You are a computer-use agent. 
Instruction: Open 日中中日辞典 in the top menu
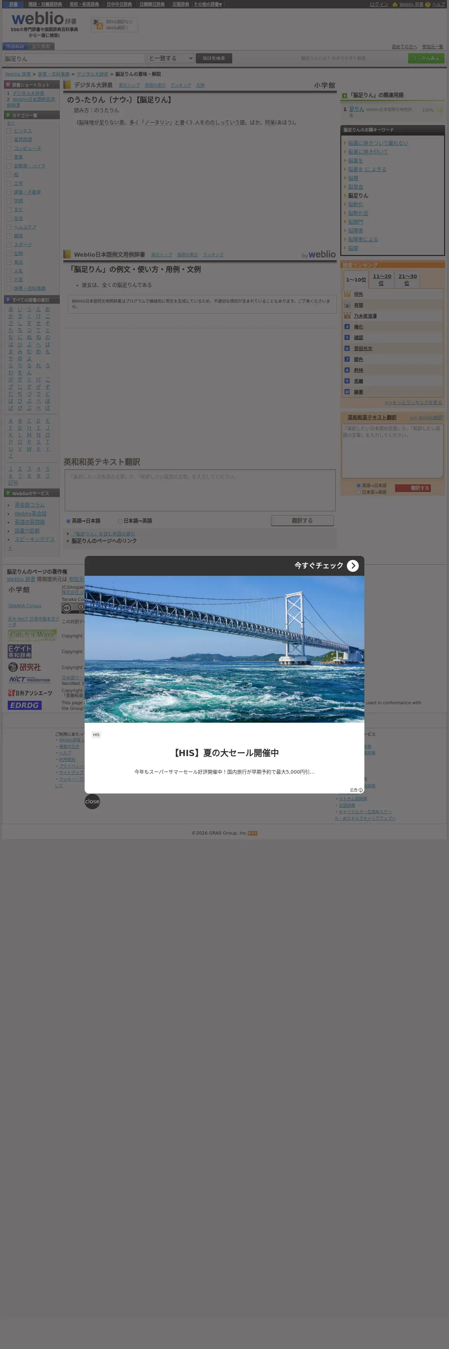coord(119,4)
